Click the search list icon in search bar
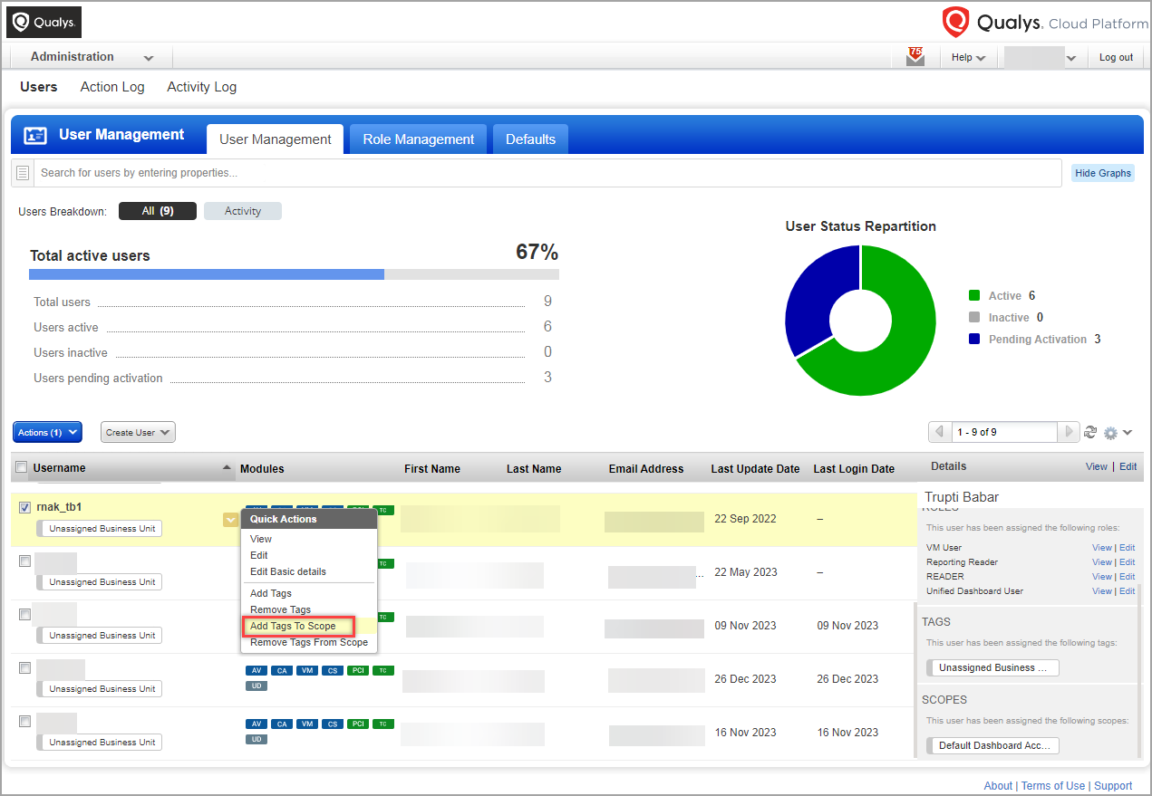 [x=24, y=173]
